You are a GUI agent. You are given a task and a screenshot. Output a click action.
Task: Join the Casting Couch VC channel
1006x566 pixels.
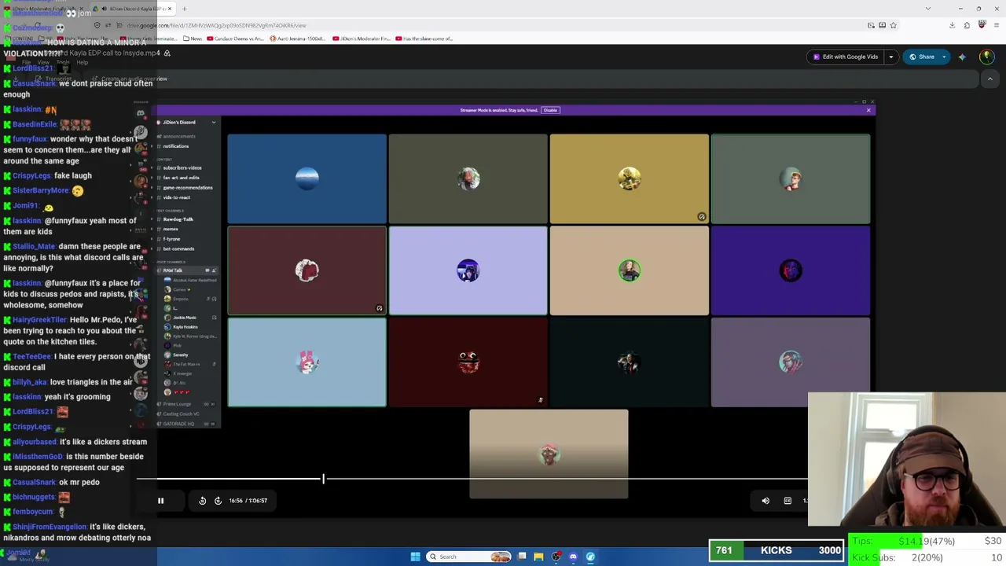[x=181, y=414]
